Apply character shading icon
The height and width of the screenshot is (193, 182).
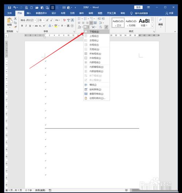coord(68,26)
